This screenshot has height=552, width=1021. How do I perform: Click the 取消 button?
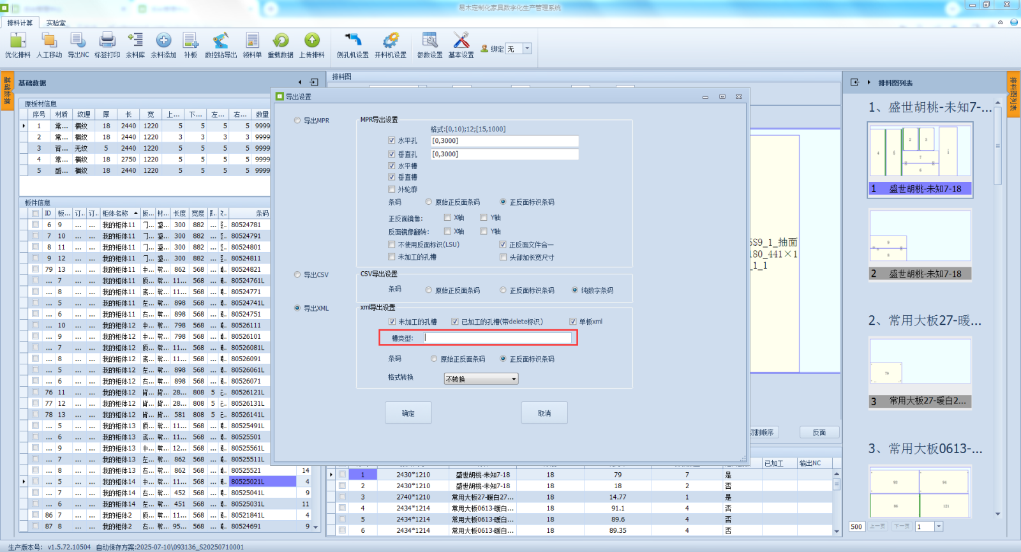click(544, 413)
